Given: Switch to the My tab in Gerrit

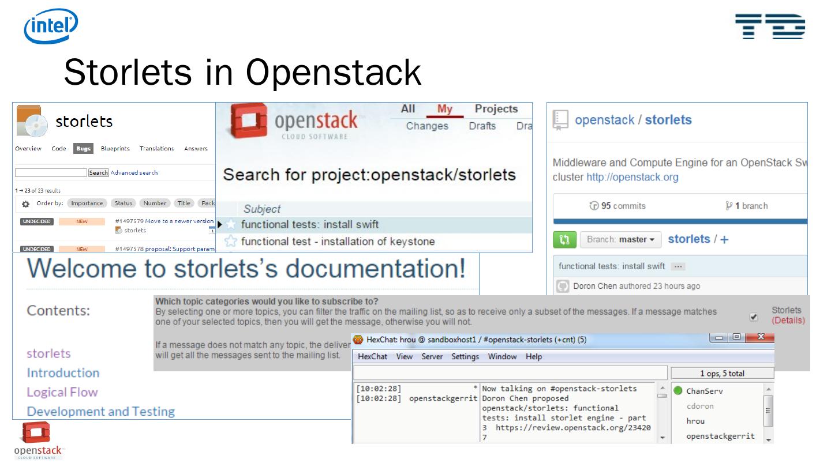Looking at the screenshot, I should tap(445, 110).
